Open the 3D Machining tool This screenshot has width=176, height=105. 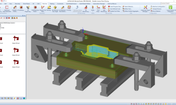(86, 9)
